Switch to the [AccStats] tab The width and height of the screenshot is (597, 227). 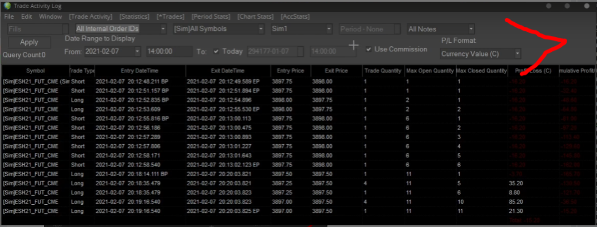(x=295, y=17)
